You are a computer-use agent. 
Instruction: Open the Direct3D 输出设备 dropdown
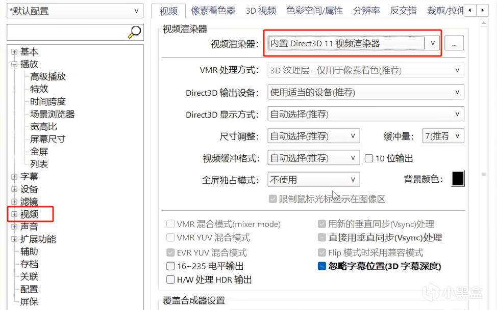[x=366, y=92]
